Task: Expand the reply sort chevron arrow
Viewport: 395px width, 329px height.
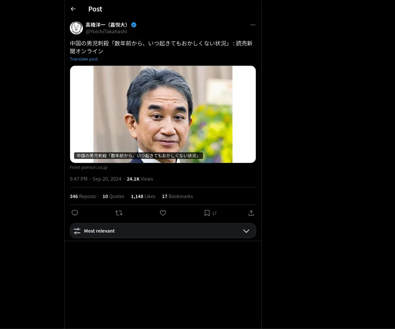Action: (x=246, y=231)
